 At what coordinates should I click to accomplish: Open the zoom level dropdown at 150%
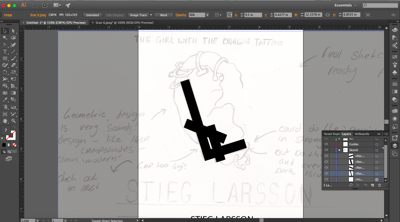point(38,221)
